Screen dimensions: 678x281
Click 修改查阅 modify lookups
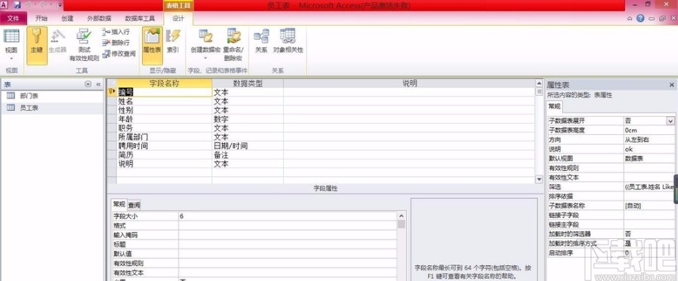[119, 53]
